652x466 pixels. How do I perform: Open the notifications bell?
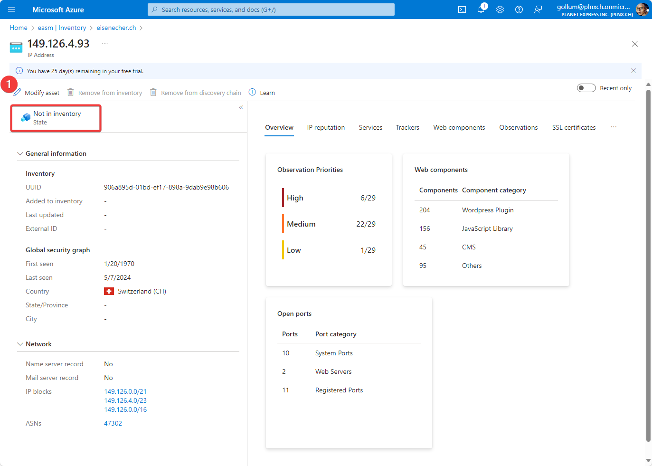click(x=481, y=10)
